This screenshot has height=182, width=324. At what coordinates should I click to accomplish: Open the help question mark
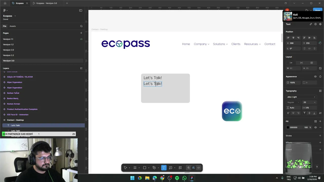click(317, 167)
